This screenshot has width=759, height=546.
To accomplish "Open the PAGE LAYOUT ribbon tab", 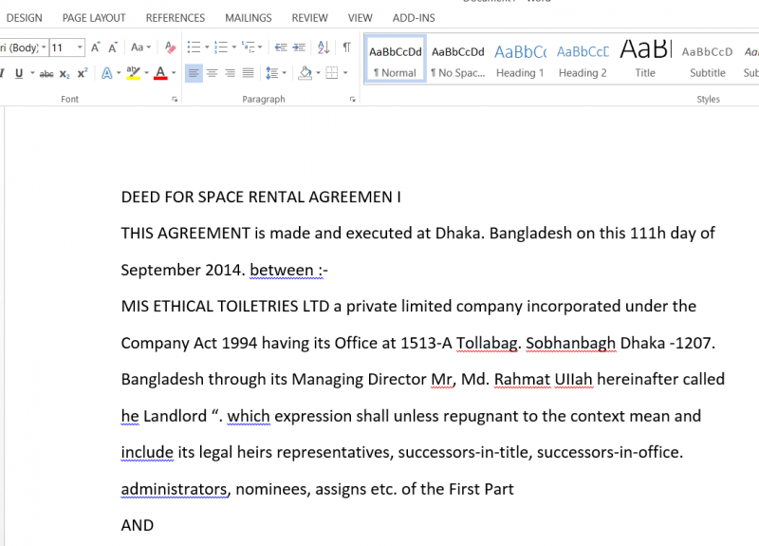I will pyautogui.click(x=94, y=18).
